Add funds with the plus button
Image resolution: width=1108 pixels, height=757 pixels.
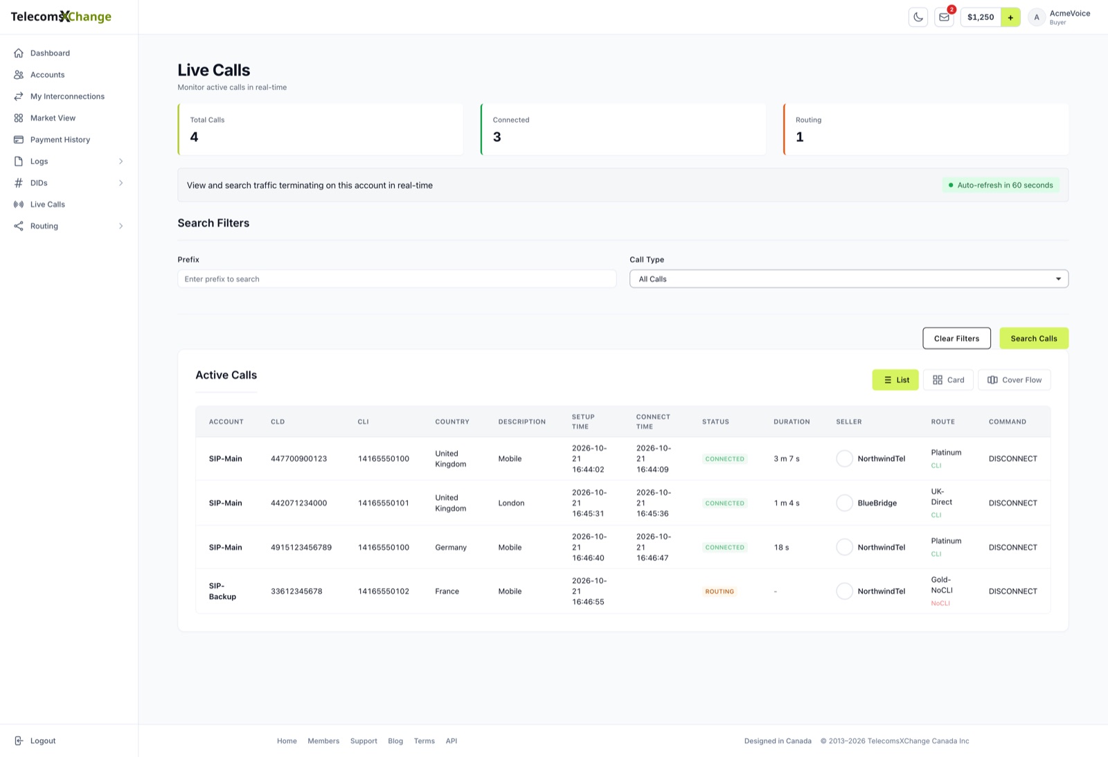tap(1010, 17)
